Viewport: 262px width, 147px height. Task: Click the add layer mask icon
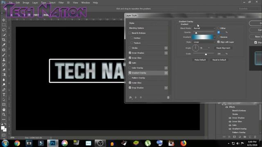coord(235,137)
